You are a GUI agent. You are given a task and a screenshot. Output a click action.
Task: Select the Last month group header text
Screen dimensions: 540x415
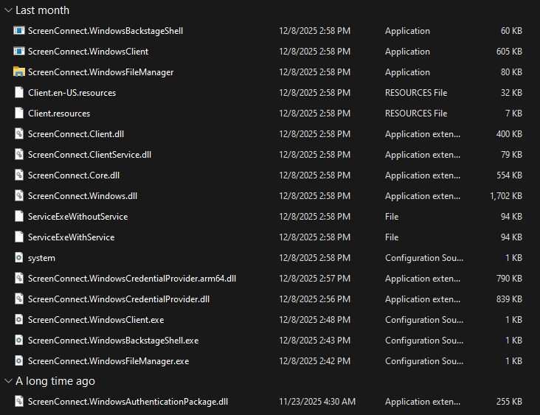pos(42,10)
